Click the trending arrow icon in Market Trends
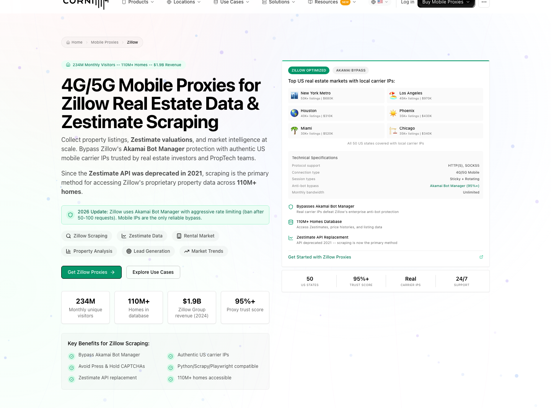The height and width of the screenshot is (408, 551). coord(187,251)
